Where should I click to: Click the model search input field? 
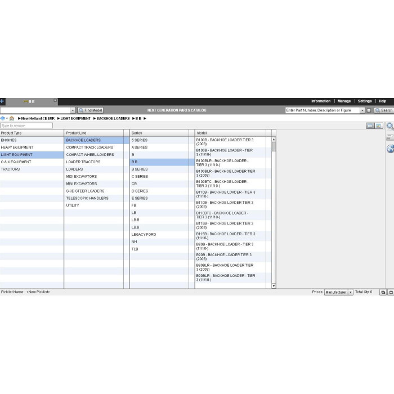coord(35,110)
